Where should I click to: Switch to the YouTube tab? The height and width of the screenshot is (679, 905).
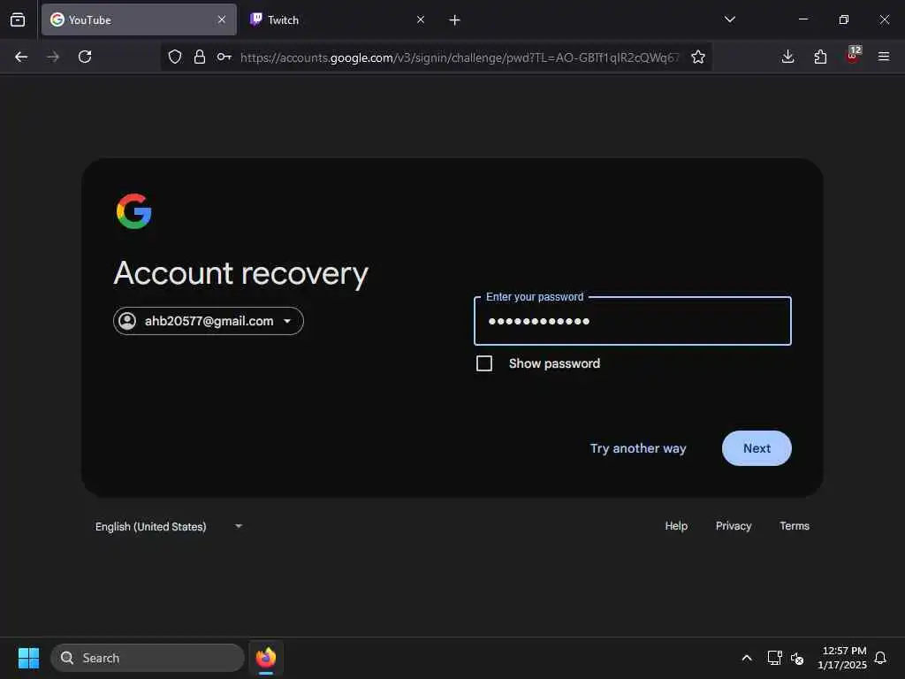tap(139, 19)
